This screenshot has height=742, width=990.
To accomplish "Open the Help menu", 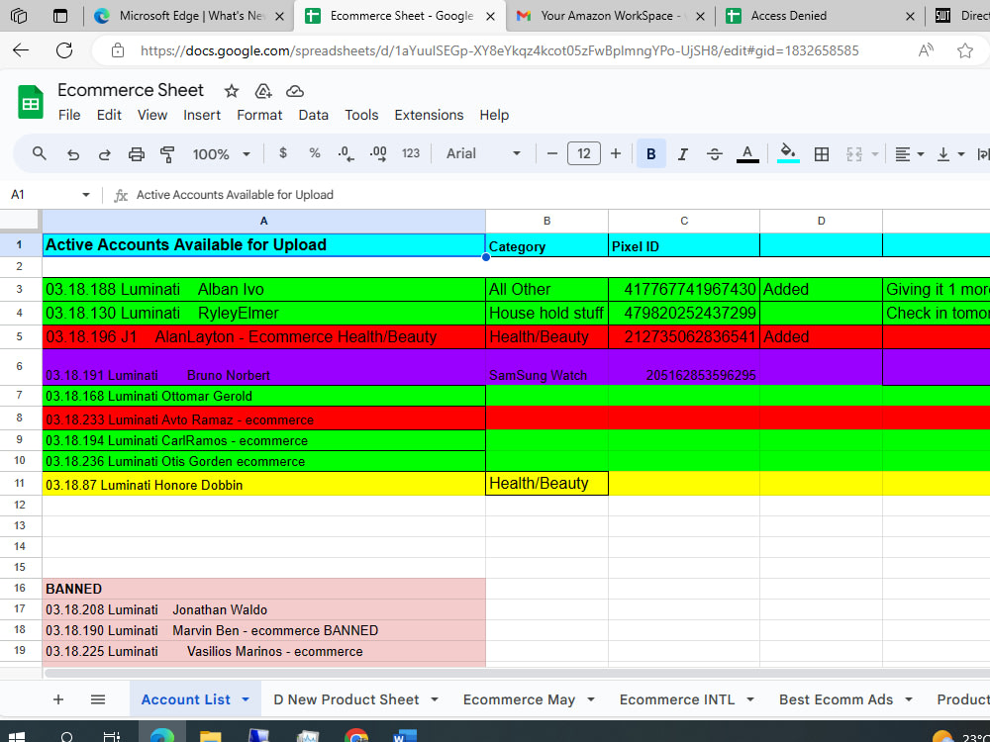I will coord(494,115).
